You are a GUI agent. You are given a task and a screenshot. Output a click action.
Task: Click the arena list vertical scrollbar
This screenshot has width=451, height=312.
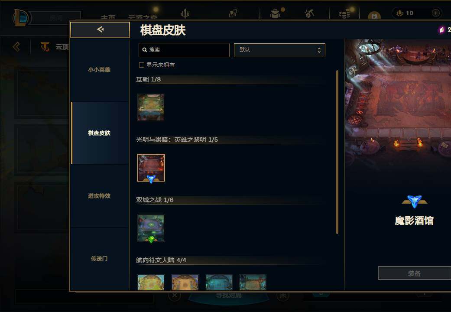(337, 152)
